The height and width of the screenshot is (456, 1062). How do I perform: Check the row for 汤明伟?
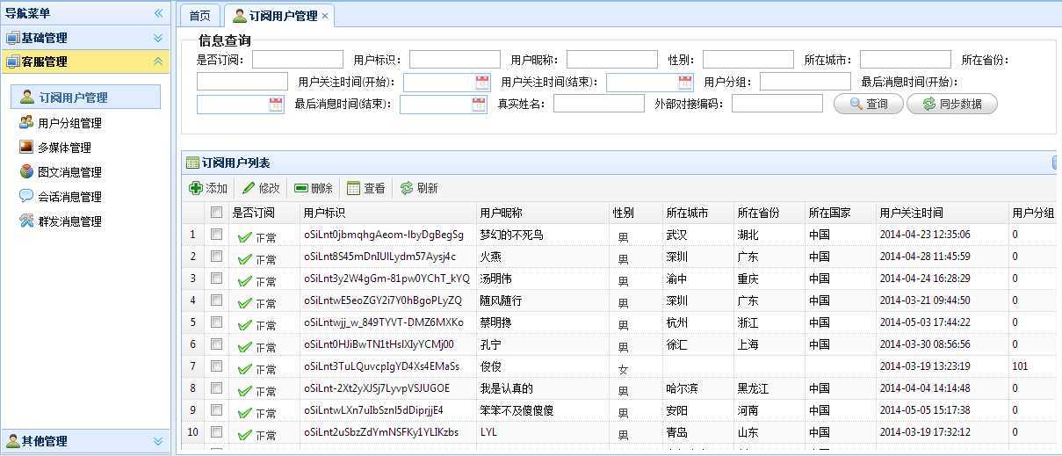[216, 278]
